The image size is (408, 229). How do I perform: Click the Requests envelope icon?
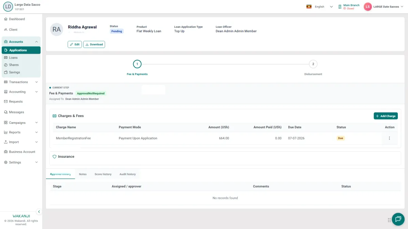[6, 101]
